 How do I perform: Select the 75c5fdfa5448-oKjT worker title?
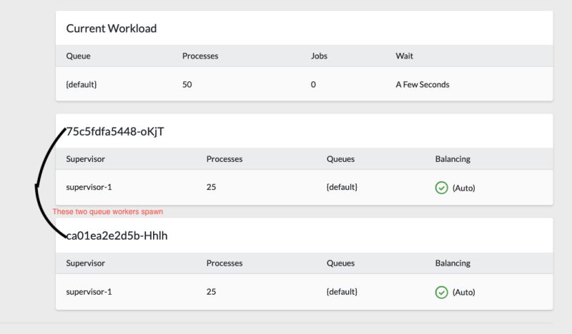[x=115, y=131]
